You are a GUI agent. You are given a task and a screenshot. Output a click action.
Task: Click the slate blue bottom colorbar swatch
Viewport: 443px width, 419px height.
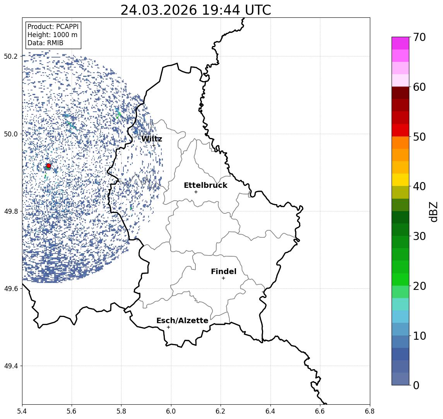400,379
